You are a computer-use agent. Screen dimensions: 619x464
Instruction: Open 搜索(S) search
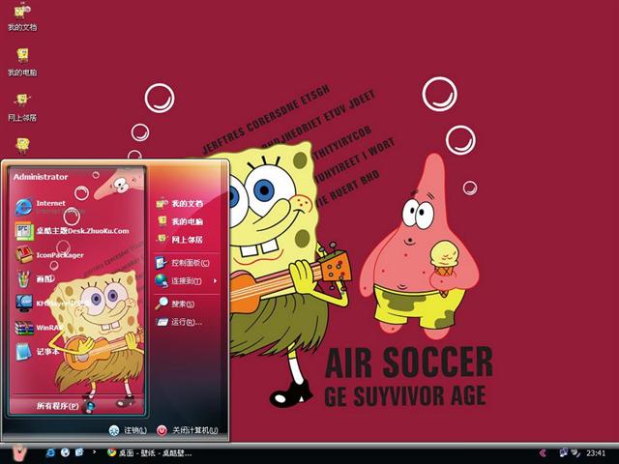tap(175, 304)
